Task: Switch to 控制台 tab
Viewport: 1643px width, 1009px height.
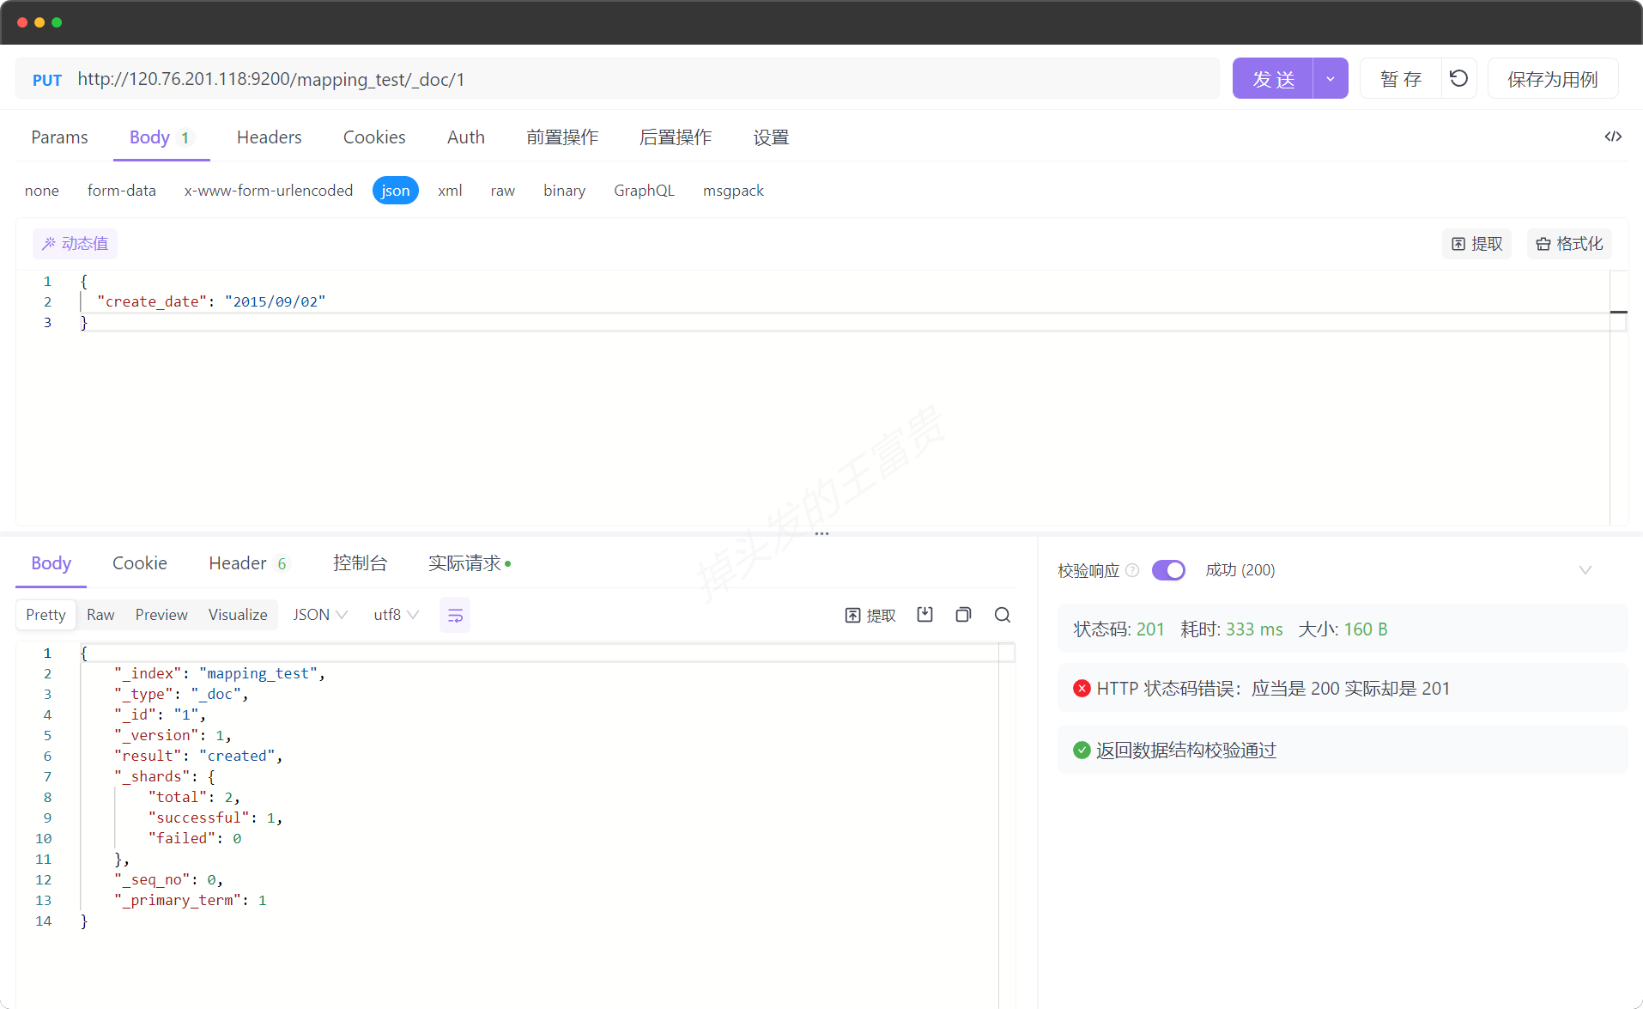Action: click(x=360, y=563)
